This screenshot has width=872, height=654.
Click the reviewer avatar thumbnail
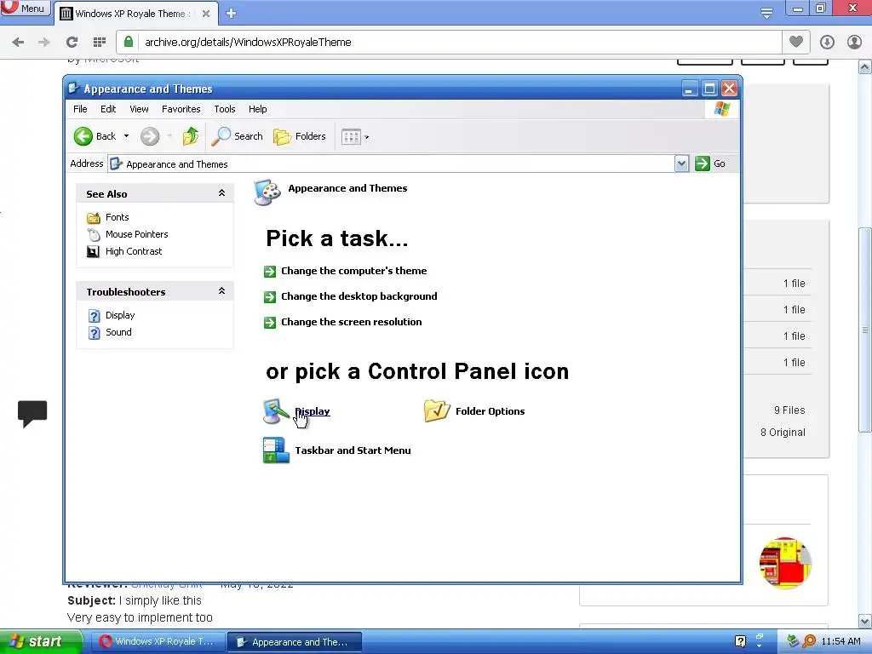[x=784, y=563]
